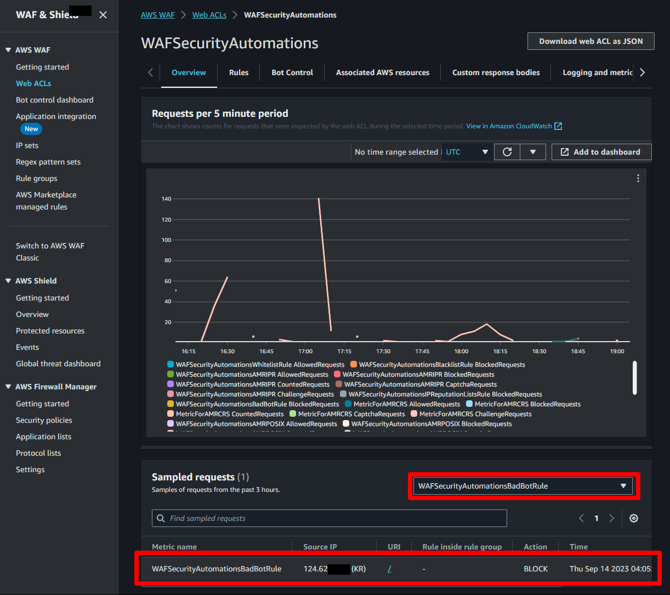The image size is (670, 595).
Task: Open sampled requests table settings gear
Action: (x=634, y=518)
